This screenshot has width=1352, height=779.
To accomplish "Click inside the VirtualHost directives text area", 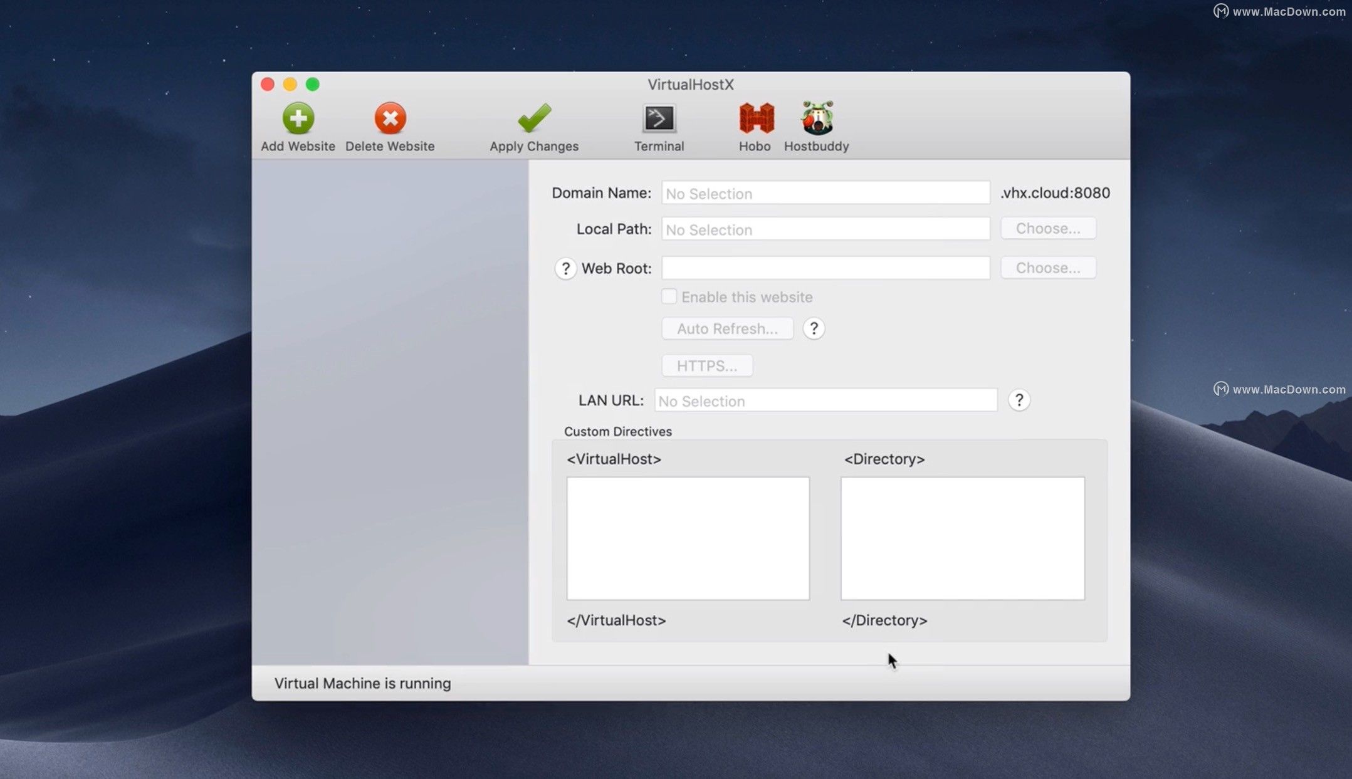I will coord(688,538).
